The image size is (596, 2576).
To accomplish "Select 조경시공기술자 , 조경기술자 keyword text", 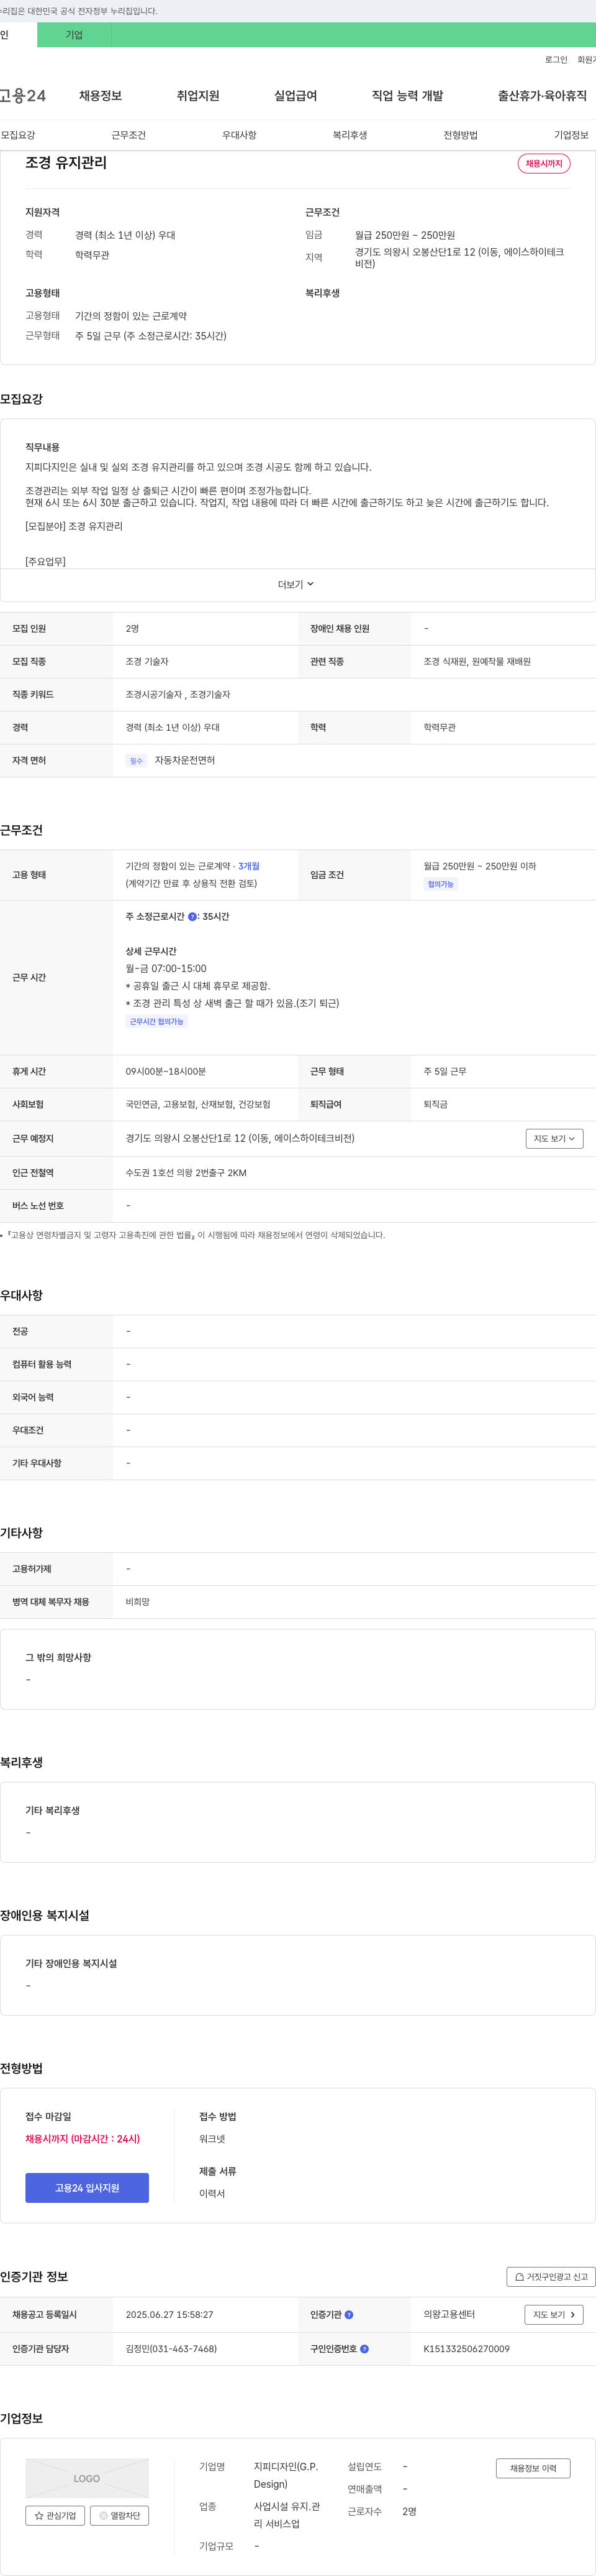I will click(x=178, y=695).
